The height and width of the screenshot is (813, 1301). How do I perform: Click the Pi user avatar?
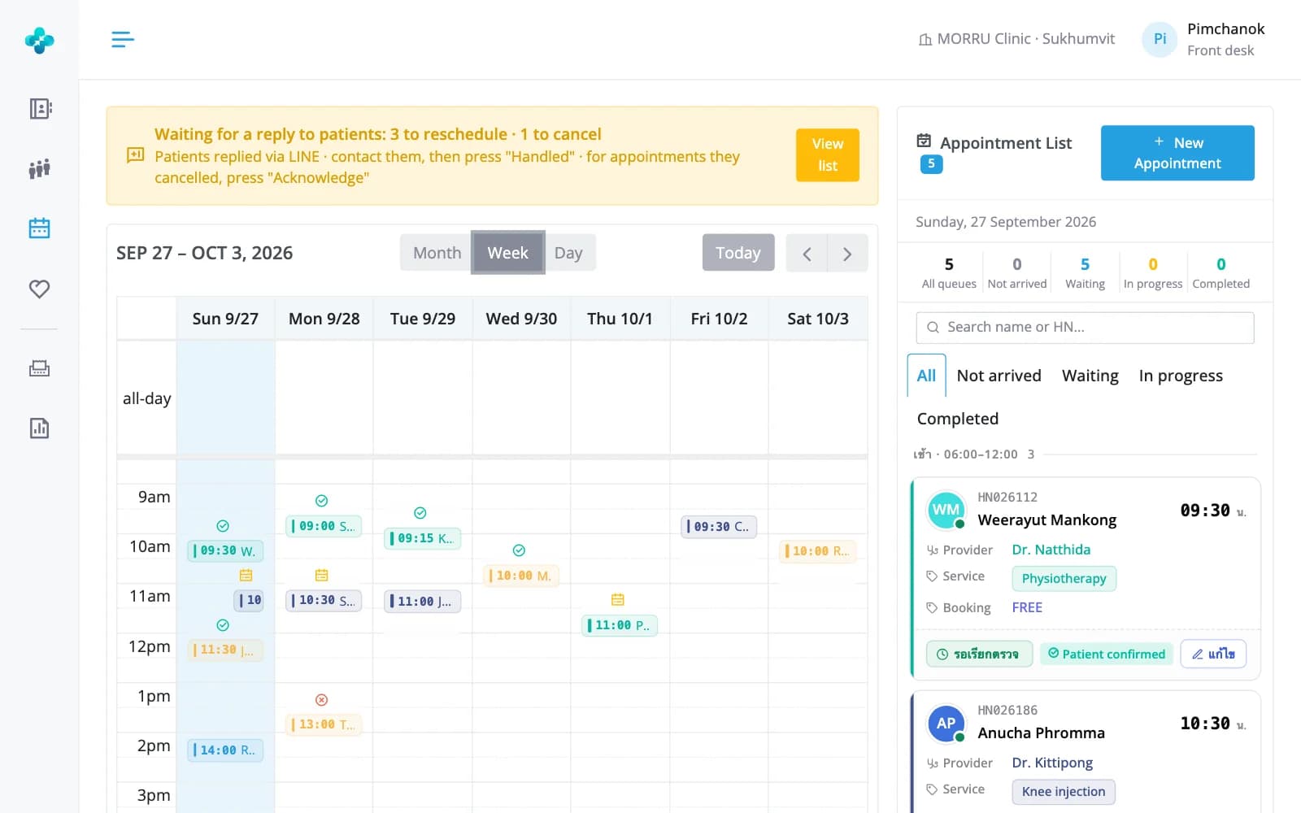1160,39
